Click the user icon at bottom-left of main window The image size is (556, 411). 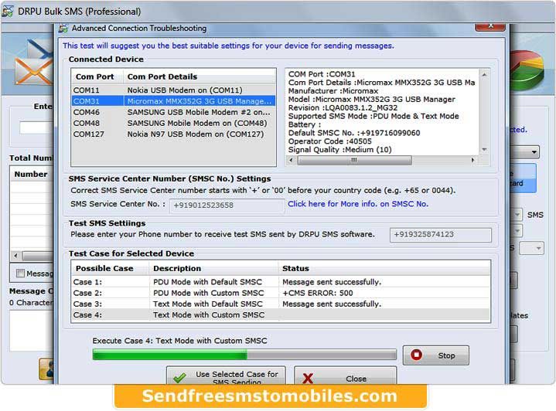click(46, 369)
